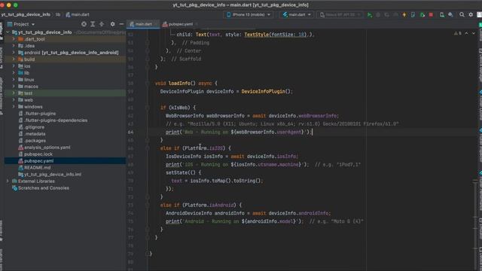This screenshot has width=482, height=271.
Task: Expand the build folder
Action: pos(14,59)
